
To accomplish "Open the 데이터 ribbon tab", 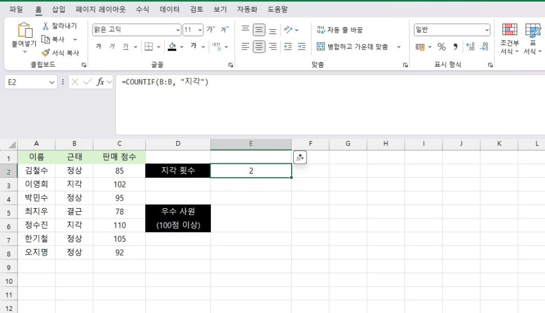I will coord(170,10).
